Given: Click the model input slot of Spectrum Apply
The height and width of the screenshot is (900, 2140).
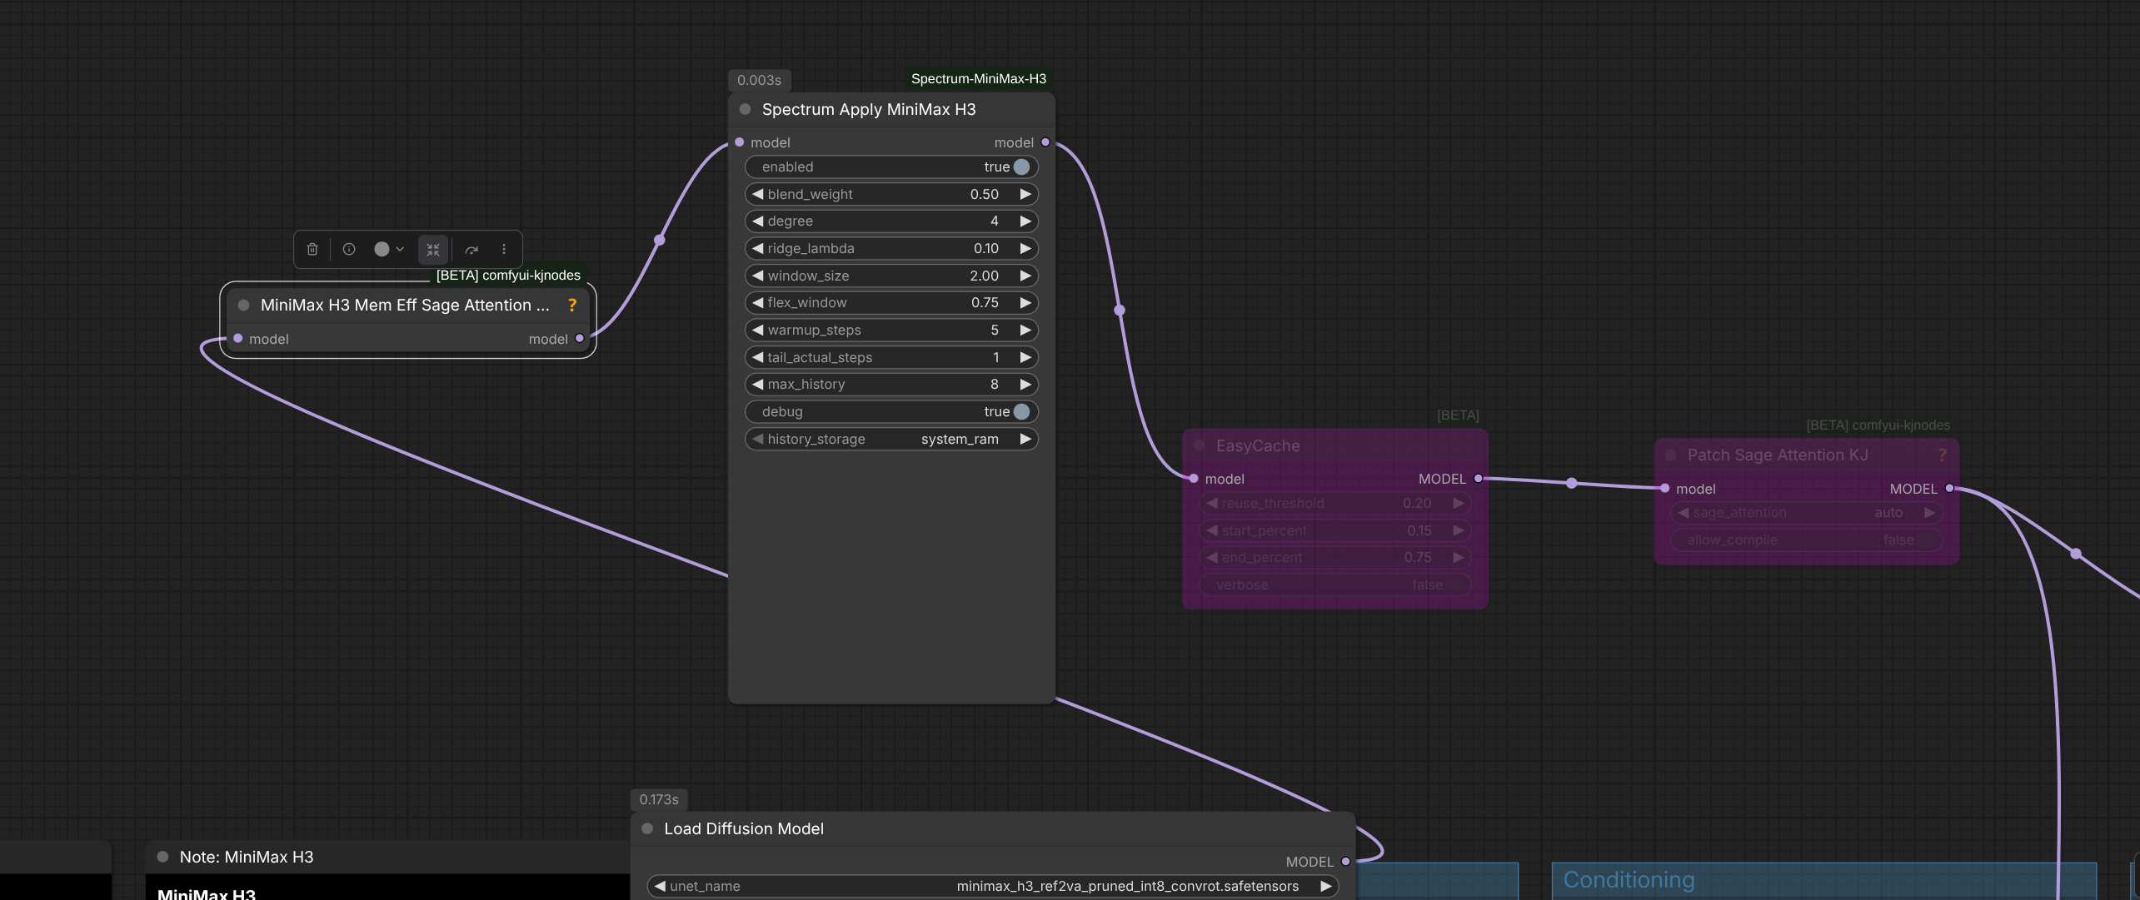Looking at the screenshot, I should [x=739, y=142].
